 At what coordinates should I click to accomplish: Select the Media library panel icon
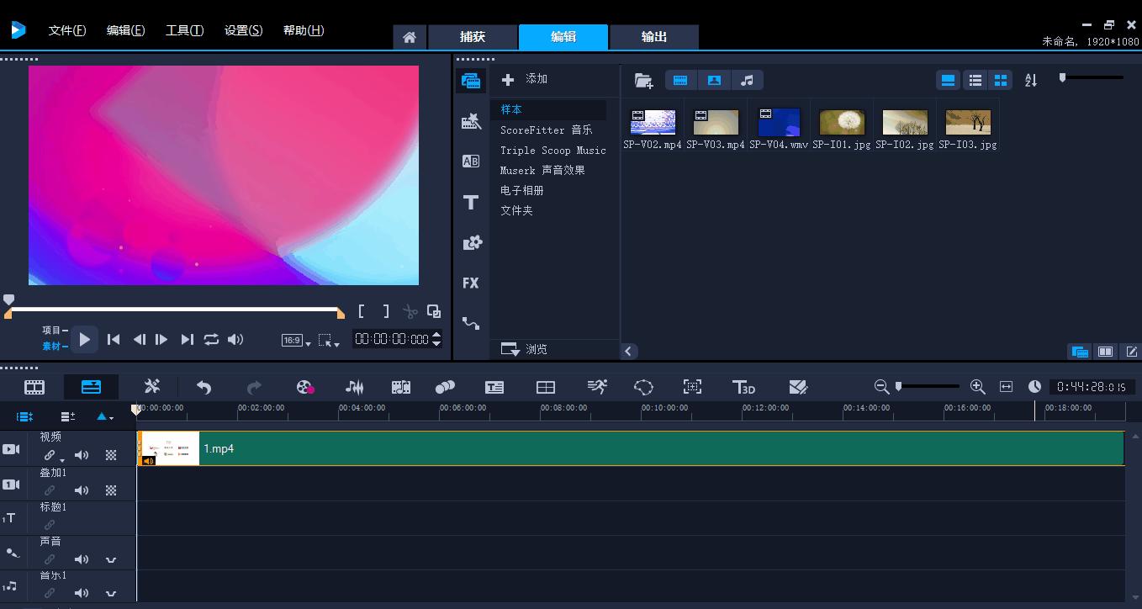coord(471,80)
